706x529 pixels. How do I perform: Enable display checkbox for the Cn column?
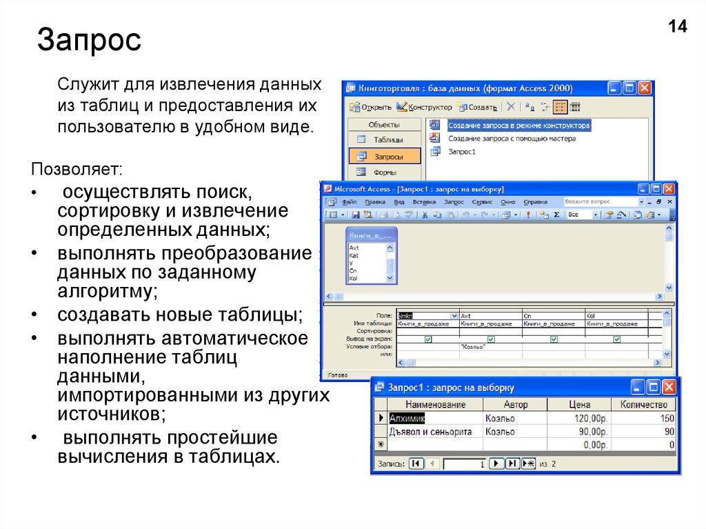point(553,340)
